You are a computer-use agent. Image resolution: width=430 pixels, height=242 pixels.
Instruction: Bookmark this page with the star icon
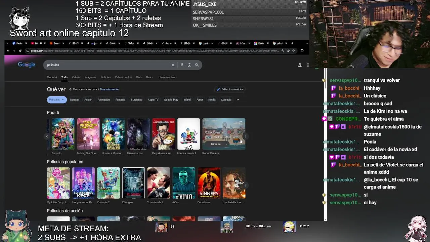[x=293, y=51]
